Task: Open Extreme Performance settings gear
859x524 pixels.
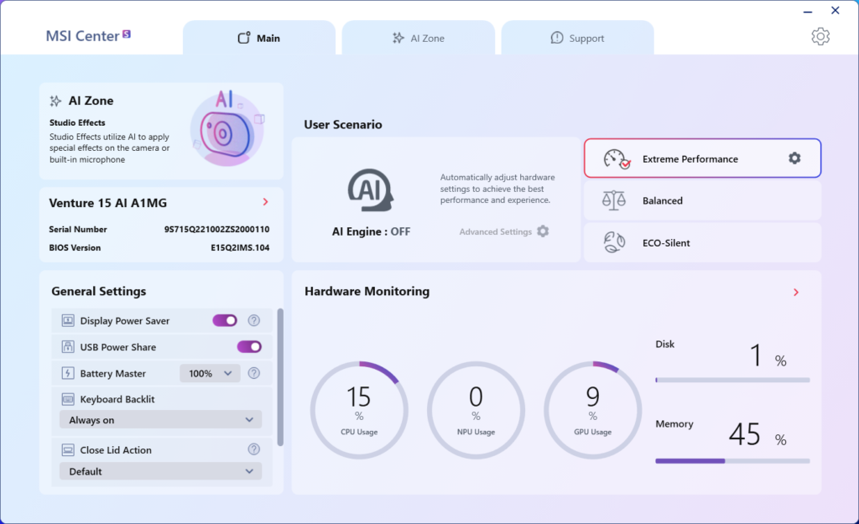Action: coord(794,158)
